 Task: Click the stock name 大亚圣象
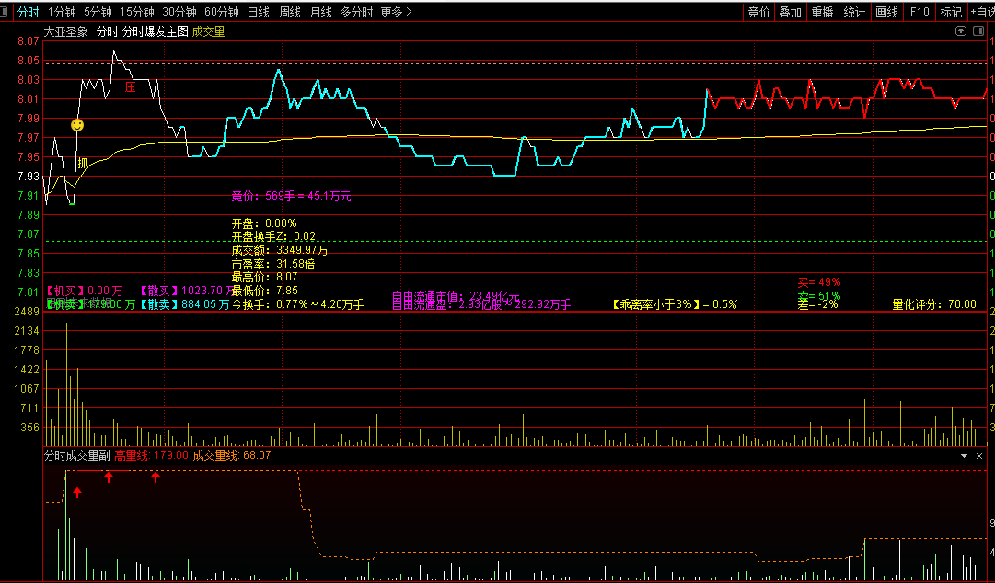[x=65, y=31]
